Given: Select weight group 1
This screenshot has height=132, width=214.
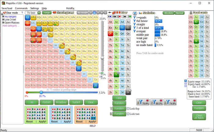Looking at the screenshot, I should click(91, 13).
